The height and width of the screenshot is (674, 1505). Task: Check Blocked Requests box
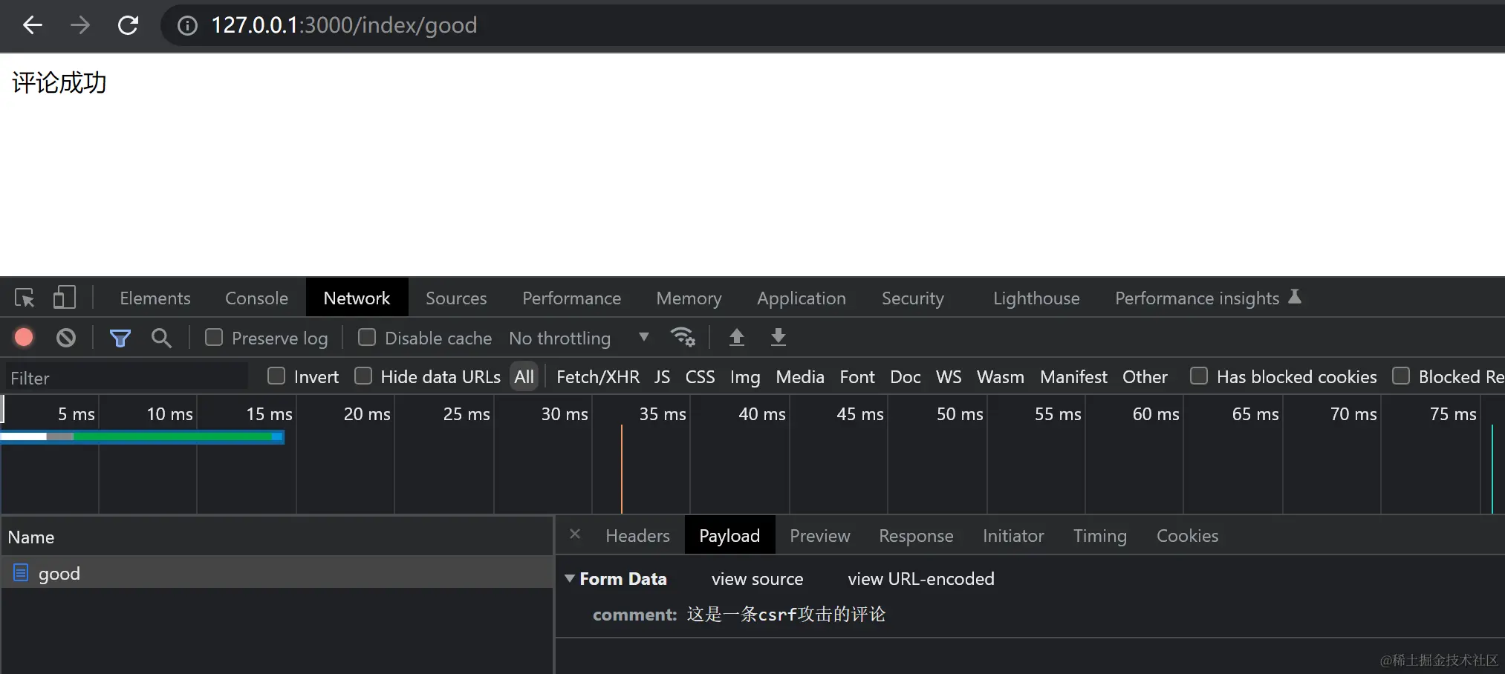pyautogui.click(x=1401, y=376)
